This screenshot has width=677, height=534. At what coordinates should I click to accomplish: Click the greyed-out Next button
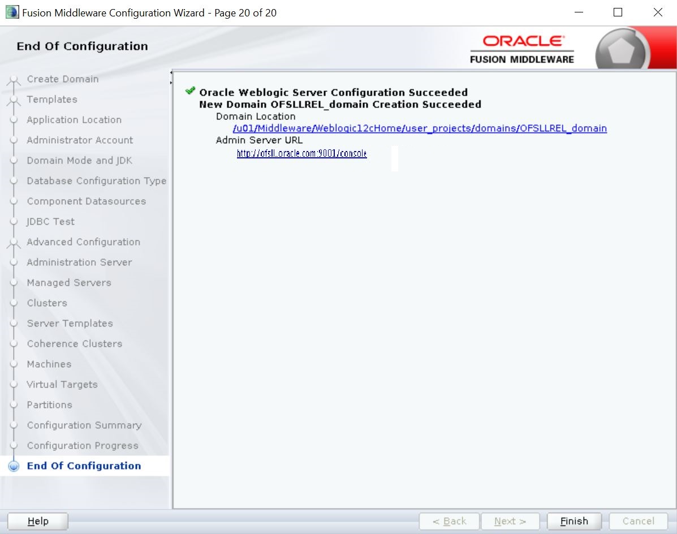point(510,521)
